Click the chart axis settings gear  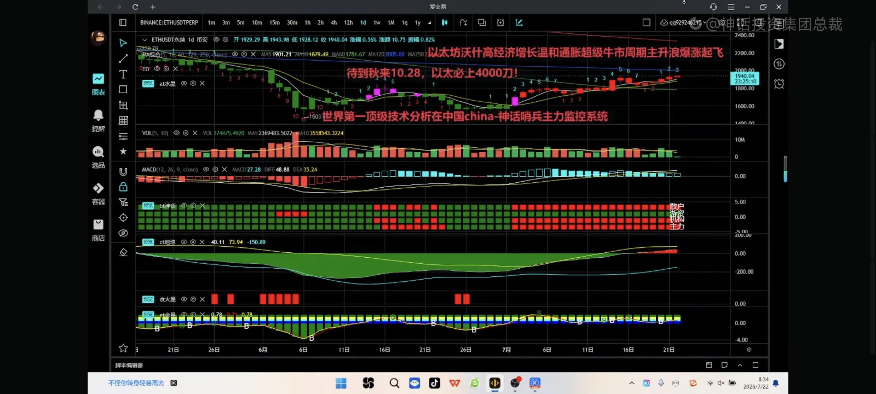749,350
